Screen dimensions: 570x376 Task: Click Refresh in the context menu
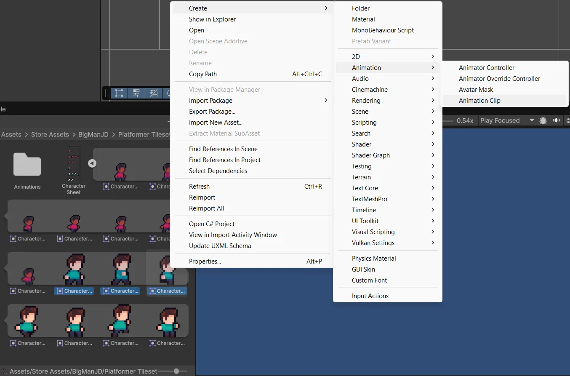253,187
